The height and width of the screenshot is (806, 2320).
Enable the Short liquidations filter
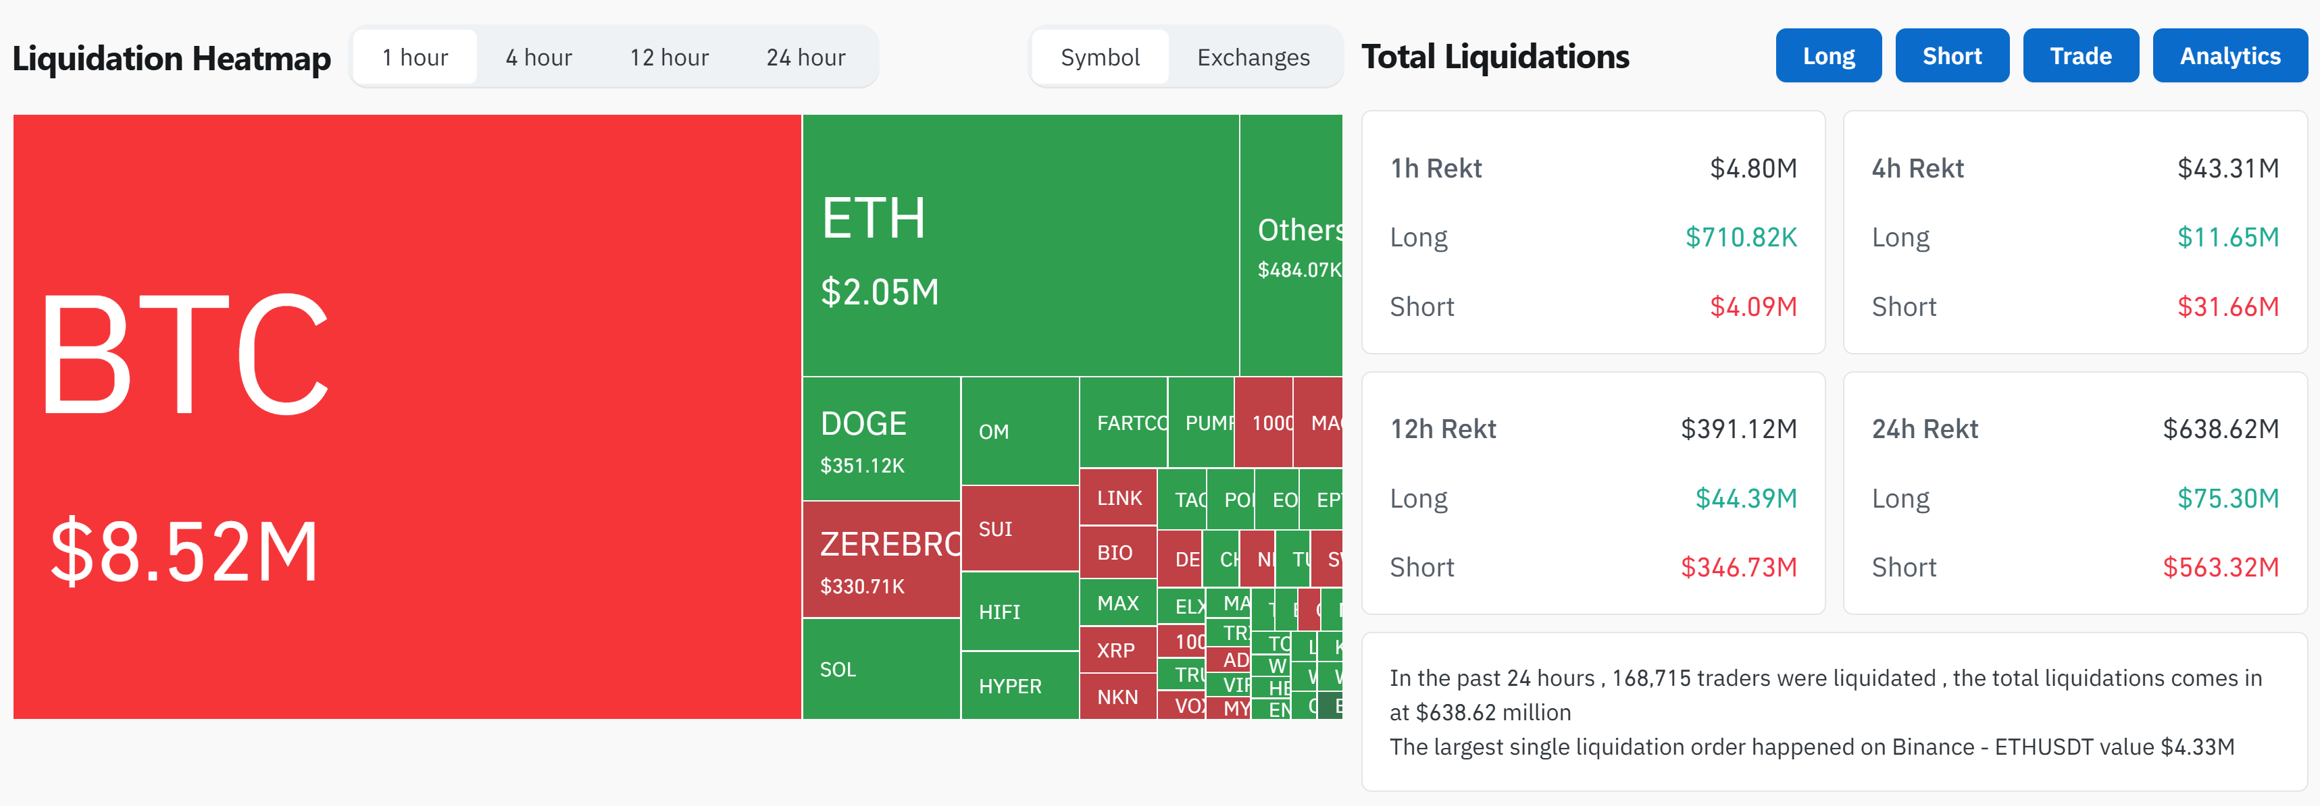(1952, 55)
